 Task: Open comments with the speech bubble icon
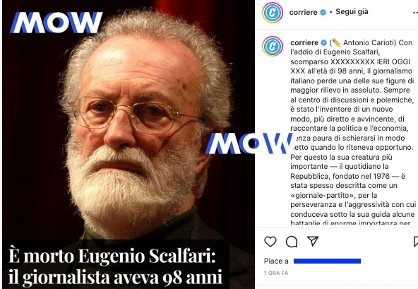292,242
